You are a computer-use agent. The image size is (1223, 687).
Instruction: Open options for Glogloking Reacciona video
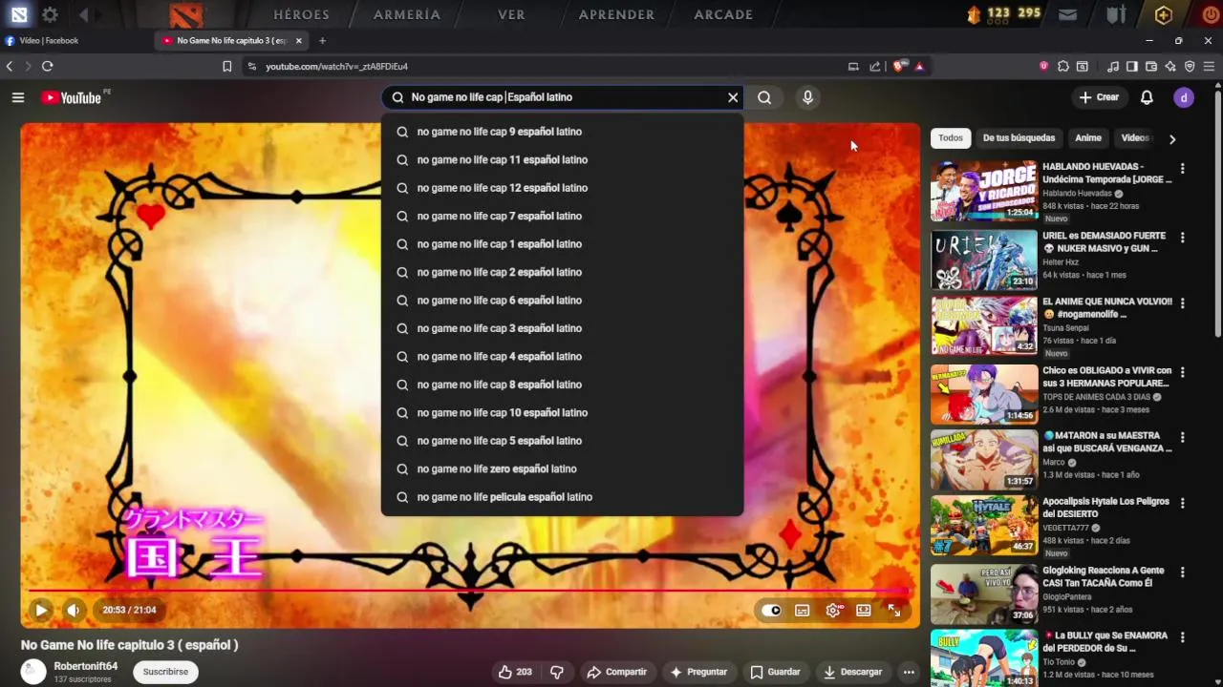click(x=1182, y=572)
